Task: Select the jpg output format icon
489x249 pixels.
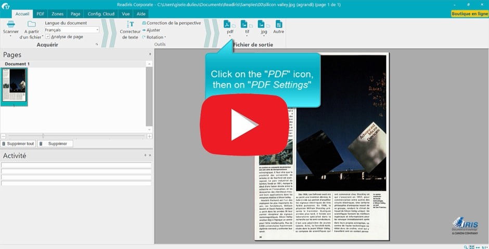Action: 261,24
